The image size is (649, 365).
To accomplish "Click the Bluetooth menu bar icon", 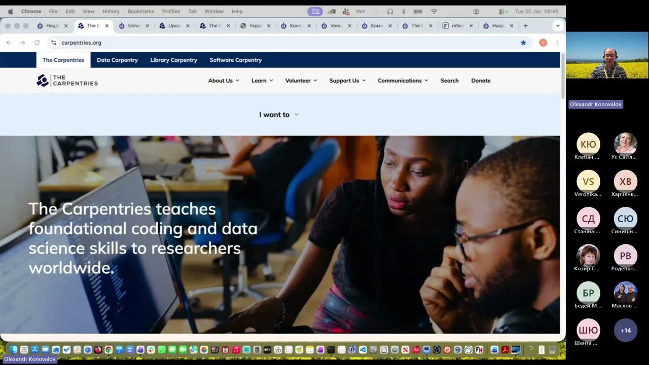I will click(404, 11).
